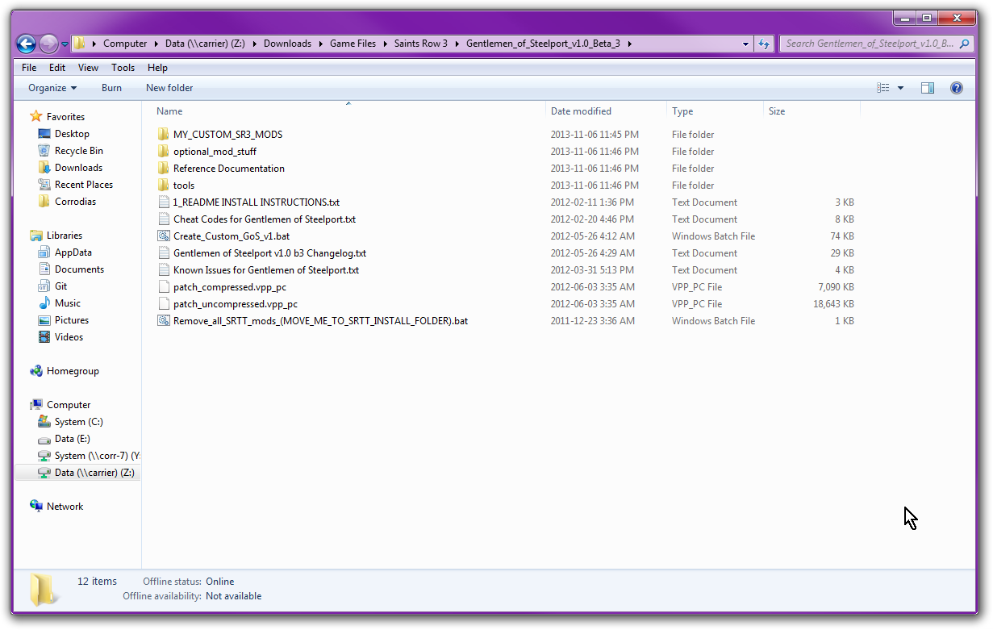Image resolution: width=993 pixels, height=630 pixels.
Task: Sort by the Name column header
Action: [x=169, y=111]
